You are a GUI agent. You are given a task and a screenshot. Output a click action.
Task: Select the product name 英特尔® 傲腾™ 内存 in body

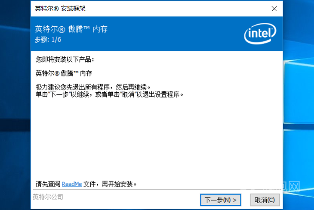click(x=64, y=73)
